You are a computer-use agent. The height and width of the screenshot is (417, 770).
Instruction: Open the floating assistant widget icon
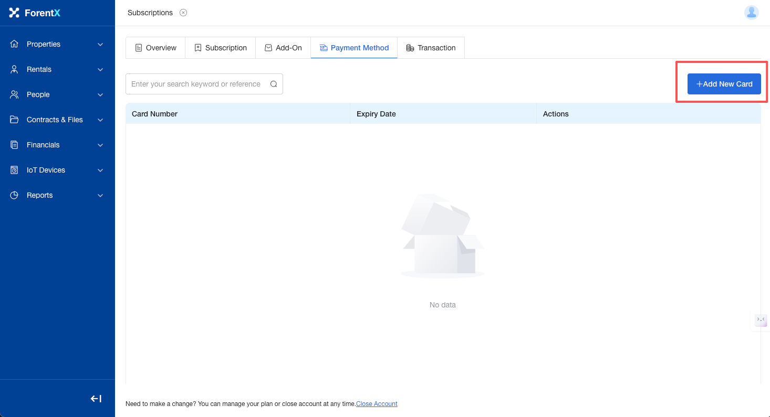(761, 320)
